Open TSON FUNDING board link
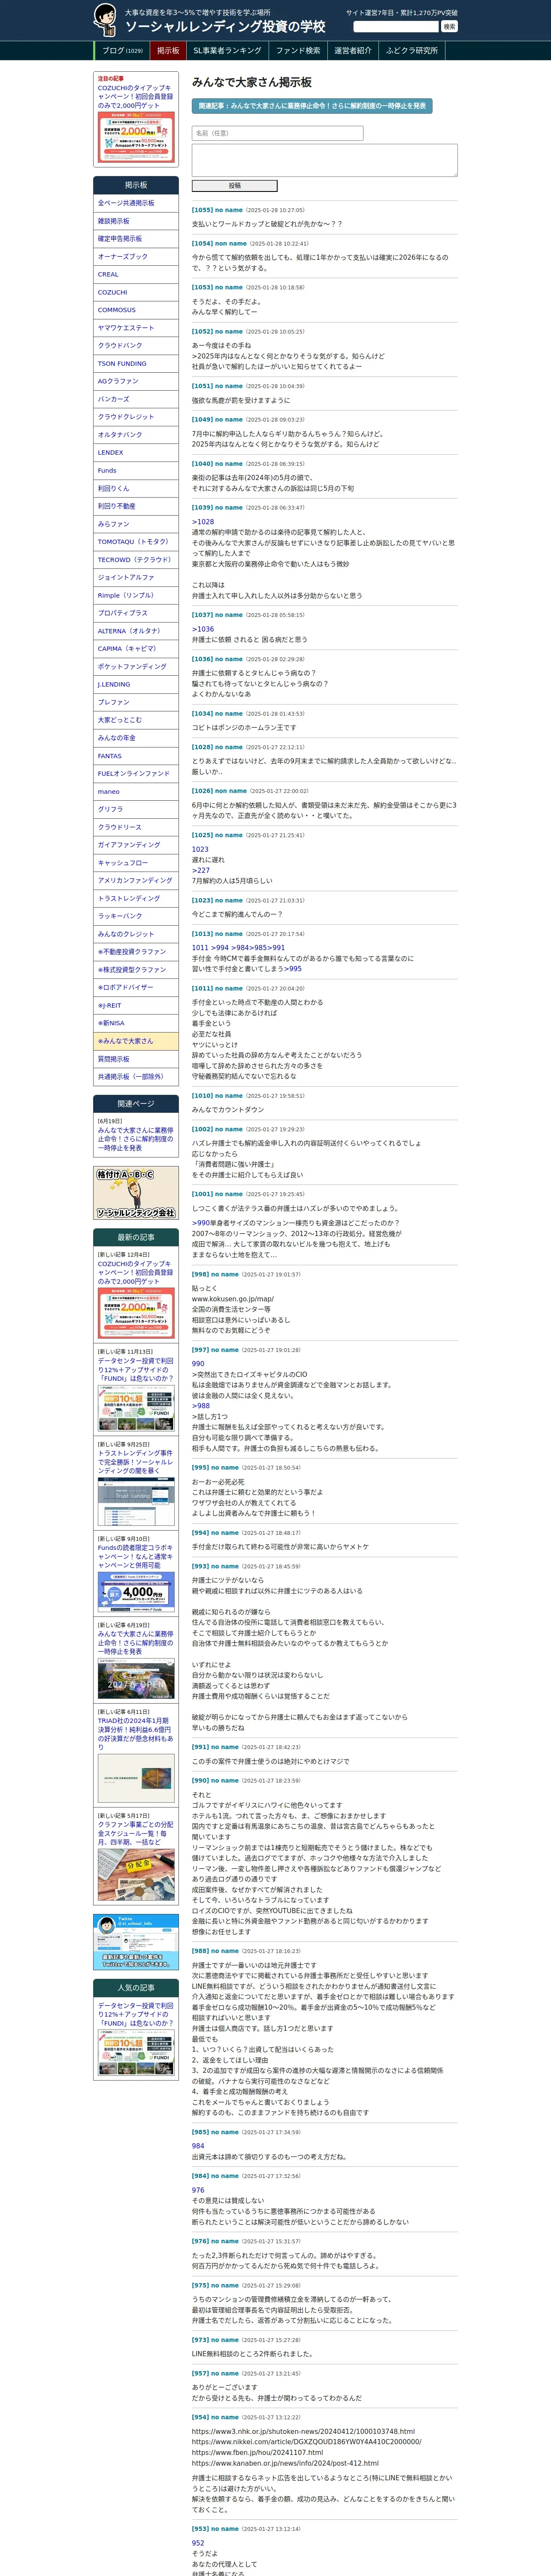This screenshot has height=2576, width=551. click(x=136, y=364)
